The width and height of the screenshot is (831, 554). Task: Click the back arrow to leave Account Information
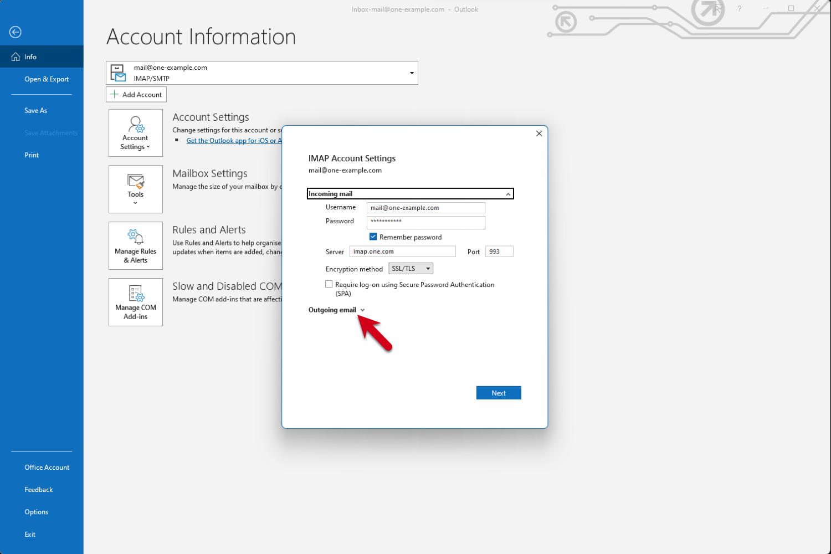coord(15,32)
